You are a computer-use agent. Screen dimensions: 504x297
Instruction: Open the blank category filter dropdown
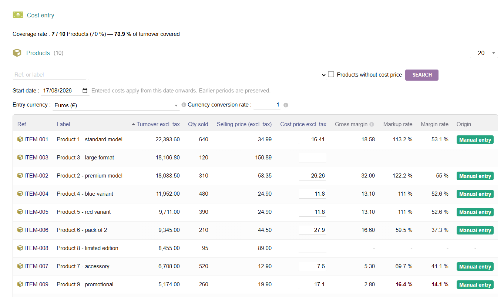pos(207,75)
